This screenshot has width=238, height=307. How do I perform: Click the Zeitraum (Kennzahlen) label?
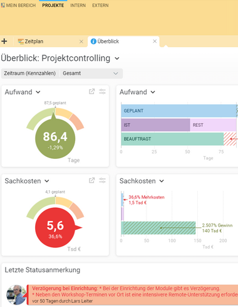pos(30,73)
